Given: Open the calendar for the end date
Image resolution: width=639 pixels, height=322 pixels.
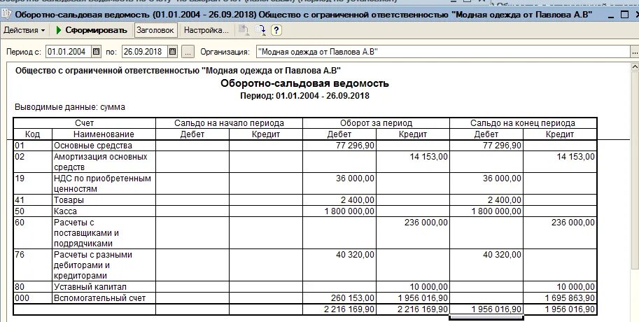Looking at the screenshot, I should (x=172, y=52).
